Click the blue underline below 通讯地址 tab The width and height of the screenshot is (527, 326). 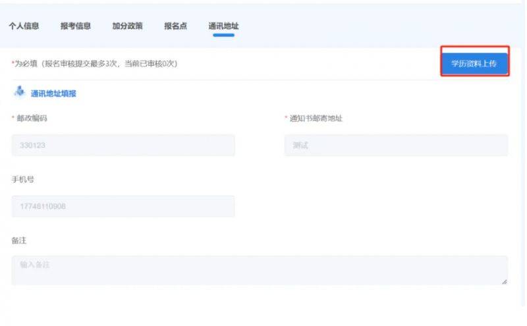pyautogui.click(x=223, y=35)
